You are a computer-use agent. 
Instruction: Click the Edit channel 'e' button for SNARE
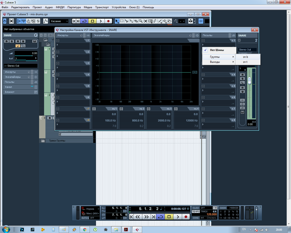point(36,35)
